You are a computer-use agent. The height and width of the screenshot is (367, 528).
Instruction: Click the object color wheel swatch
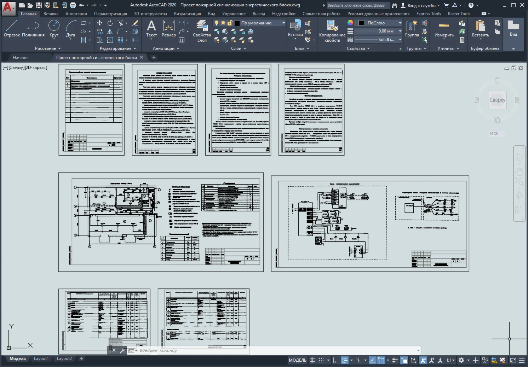click(x=350, y=23)
